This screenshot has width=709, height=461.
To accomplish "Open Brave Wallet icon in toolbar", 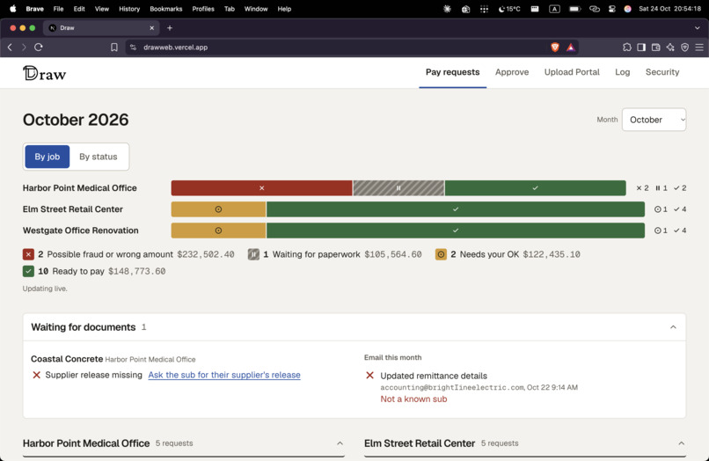I will point(655,47).
